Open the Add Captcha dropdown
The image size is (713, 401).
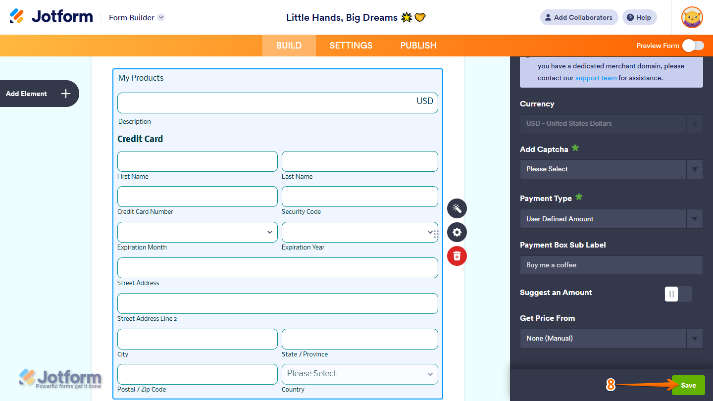(x=611, y=169)
